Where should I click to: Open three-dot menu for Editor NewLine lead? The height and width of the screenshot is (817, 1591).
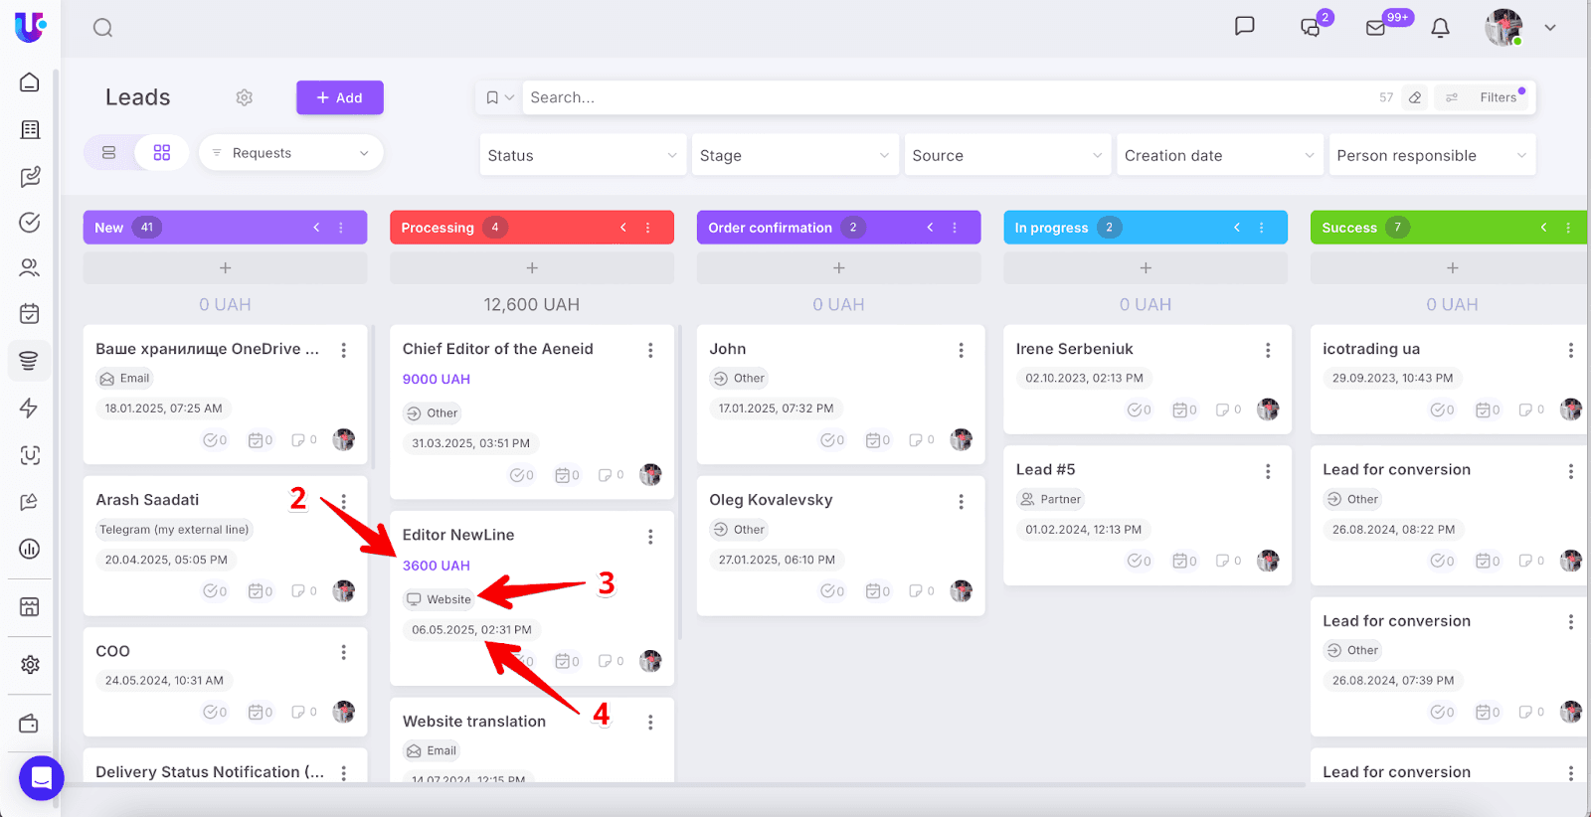pyautogui.click(x=650, y=537)
